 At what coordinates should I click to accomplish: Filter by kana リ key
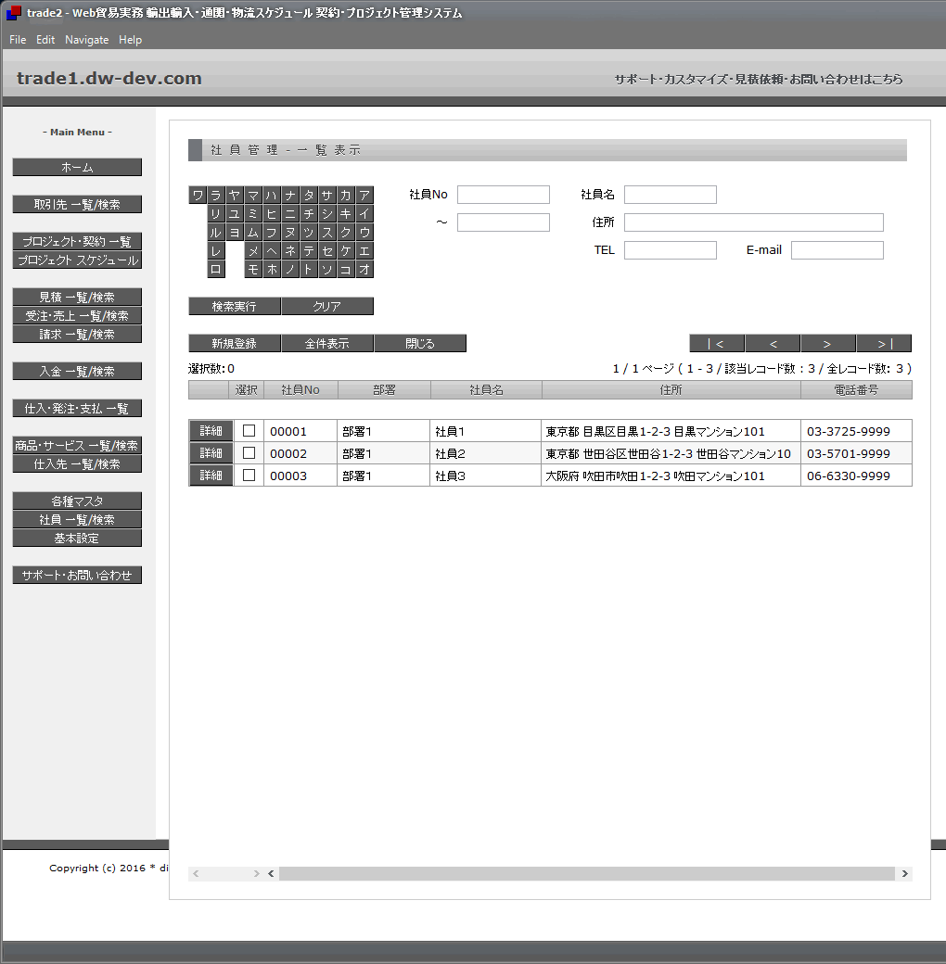click(216, 213)
